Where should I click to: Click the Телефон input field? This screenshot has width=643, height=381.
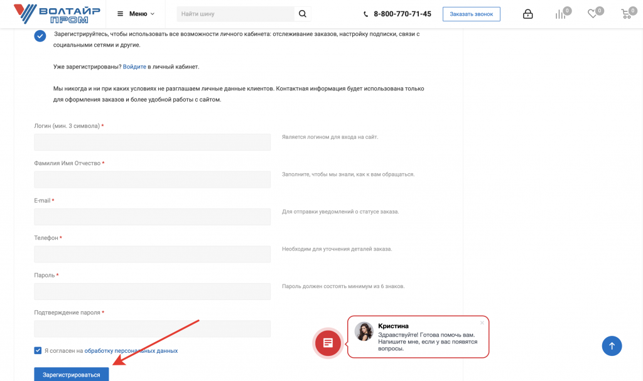pos(152,254)
